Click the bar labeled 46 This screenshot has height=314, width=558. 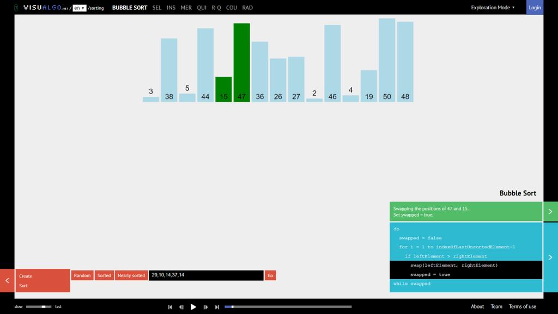pyautogui.click(x=332, y=63)
